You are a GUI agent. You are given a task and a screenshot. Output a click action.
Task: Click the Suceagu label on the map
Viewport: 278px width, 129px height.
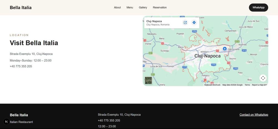(x=165, y=51)
